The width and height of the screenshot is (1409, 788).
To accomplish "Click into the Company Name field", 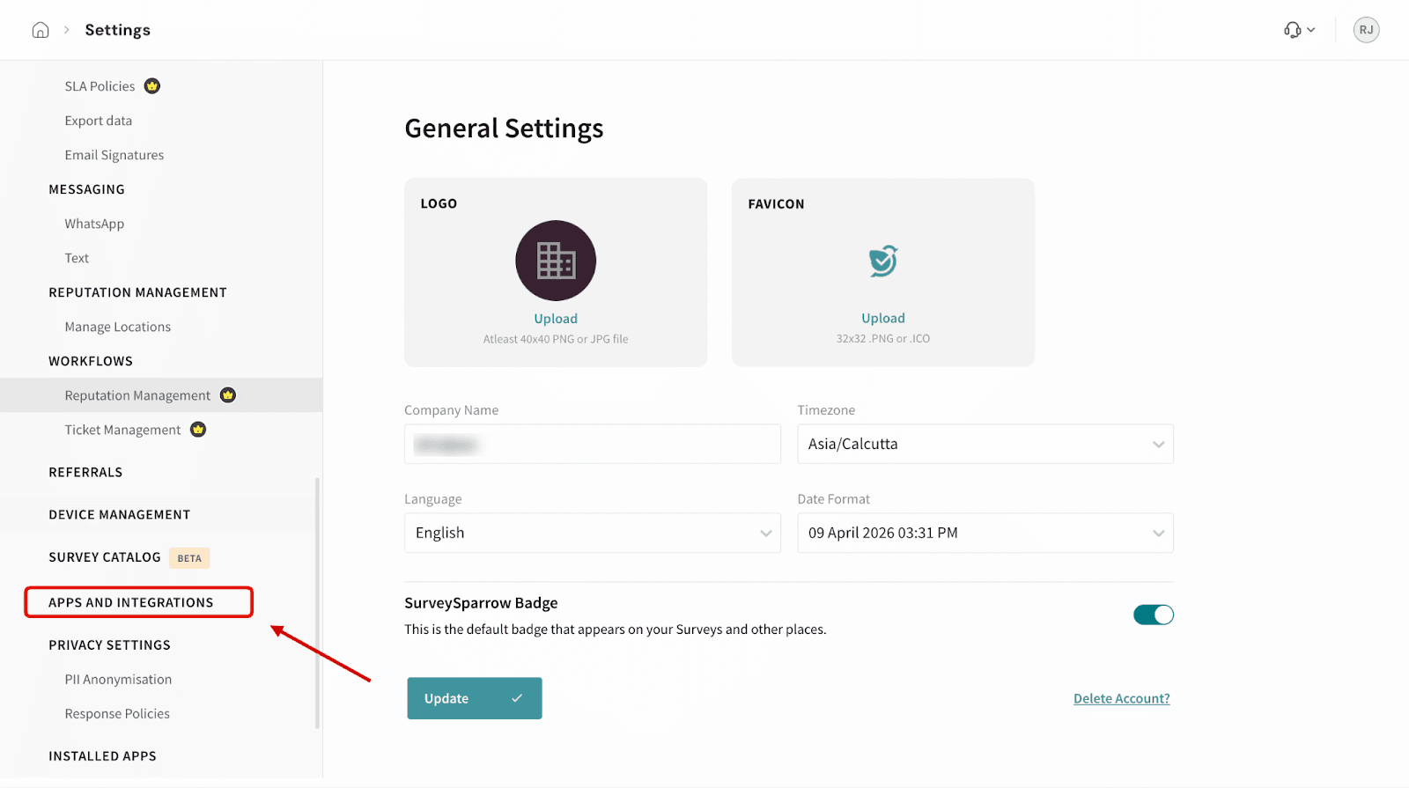I will click(593, 444).
